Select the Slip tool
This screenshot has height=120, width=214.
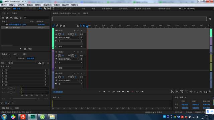(49, 9)
